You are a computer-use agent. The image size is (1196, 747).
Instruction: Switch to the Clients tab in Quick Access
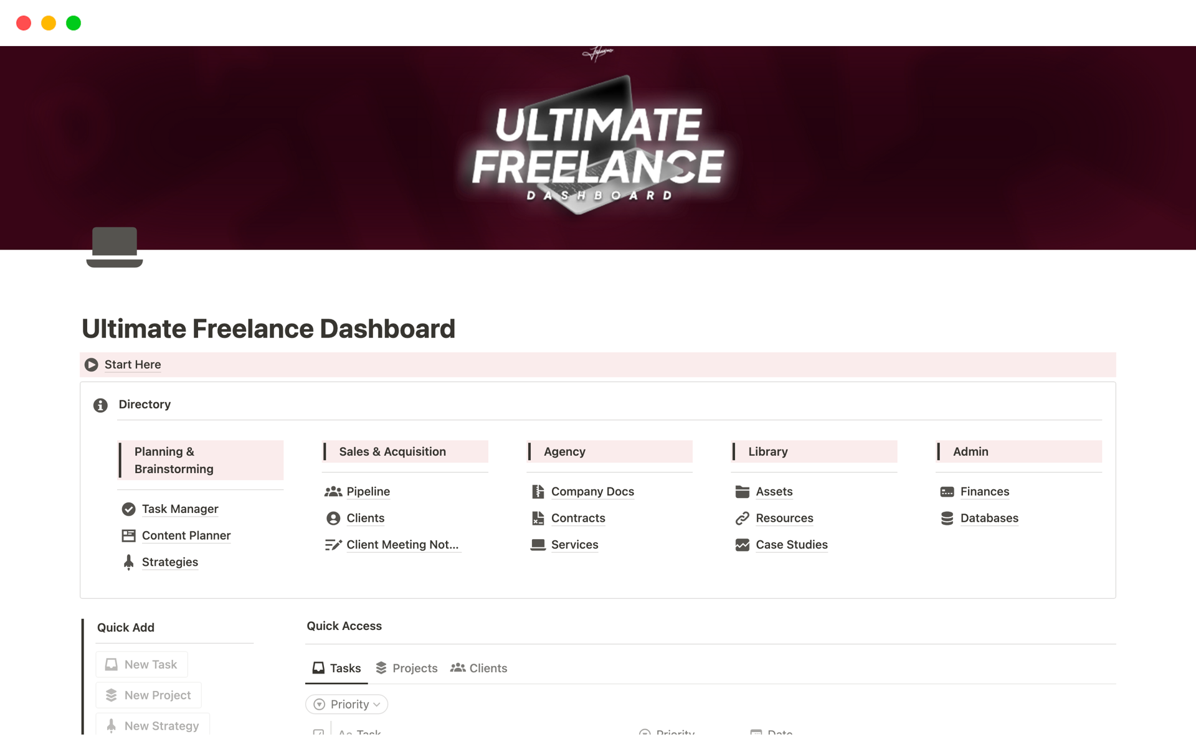[479, 668]
